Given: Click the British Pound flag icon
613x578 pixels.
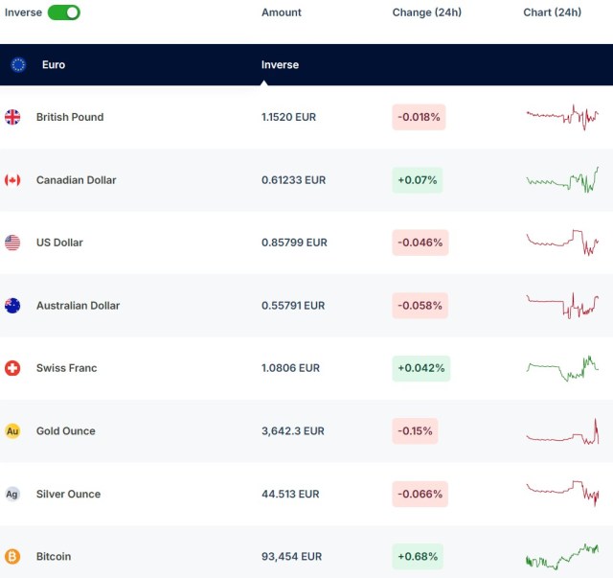Looking at the screenshot, I should click(12, 117).
